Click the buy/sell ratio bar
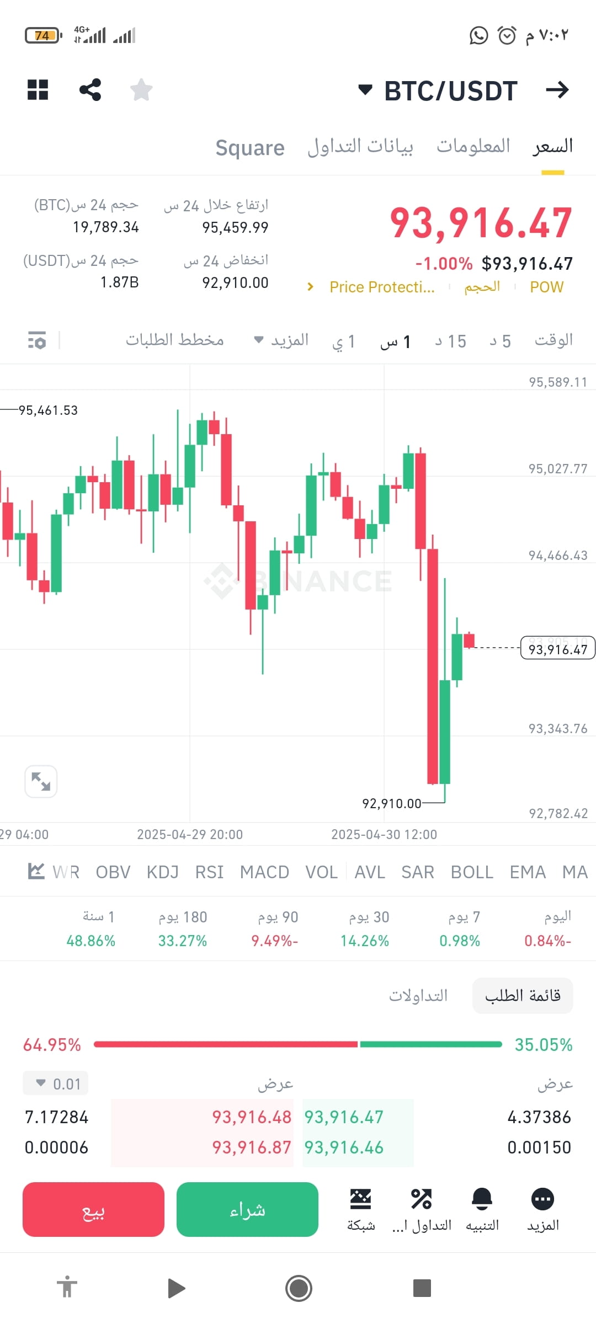This screenshot has width=596, height=1324. pyautogui.click(x=298, y=1044)
